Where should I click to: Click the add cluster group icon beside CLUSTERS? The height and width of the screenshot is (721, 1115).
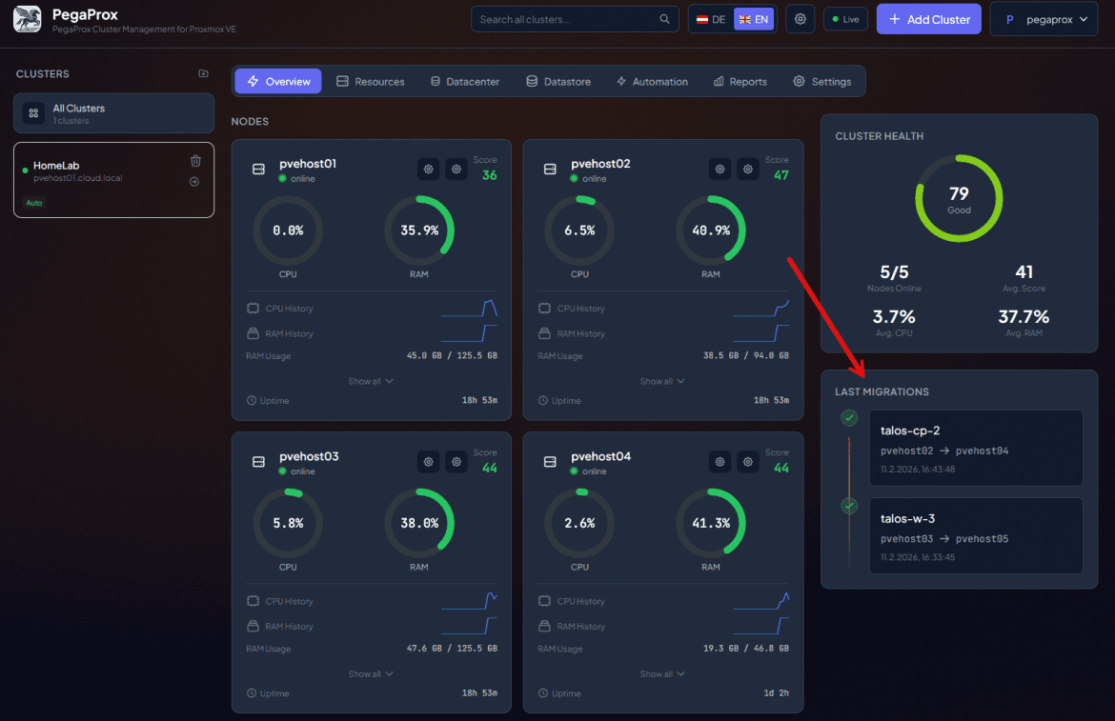[x=203, y=73]
